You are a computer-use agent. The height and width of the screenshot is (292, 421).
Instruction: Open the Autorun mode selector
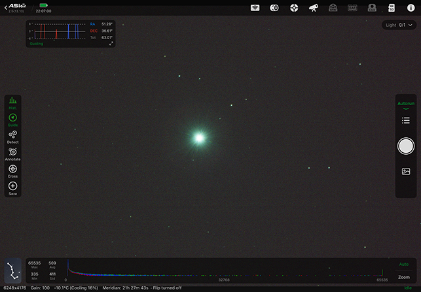coord(406,104)
